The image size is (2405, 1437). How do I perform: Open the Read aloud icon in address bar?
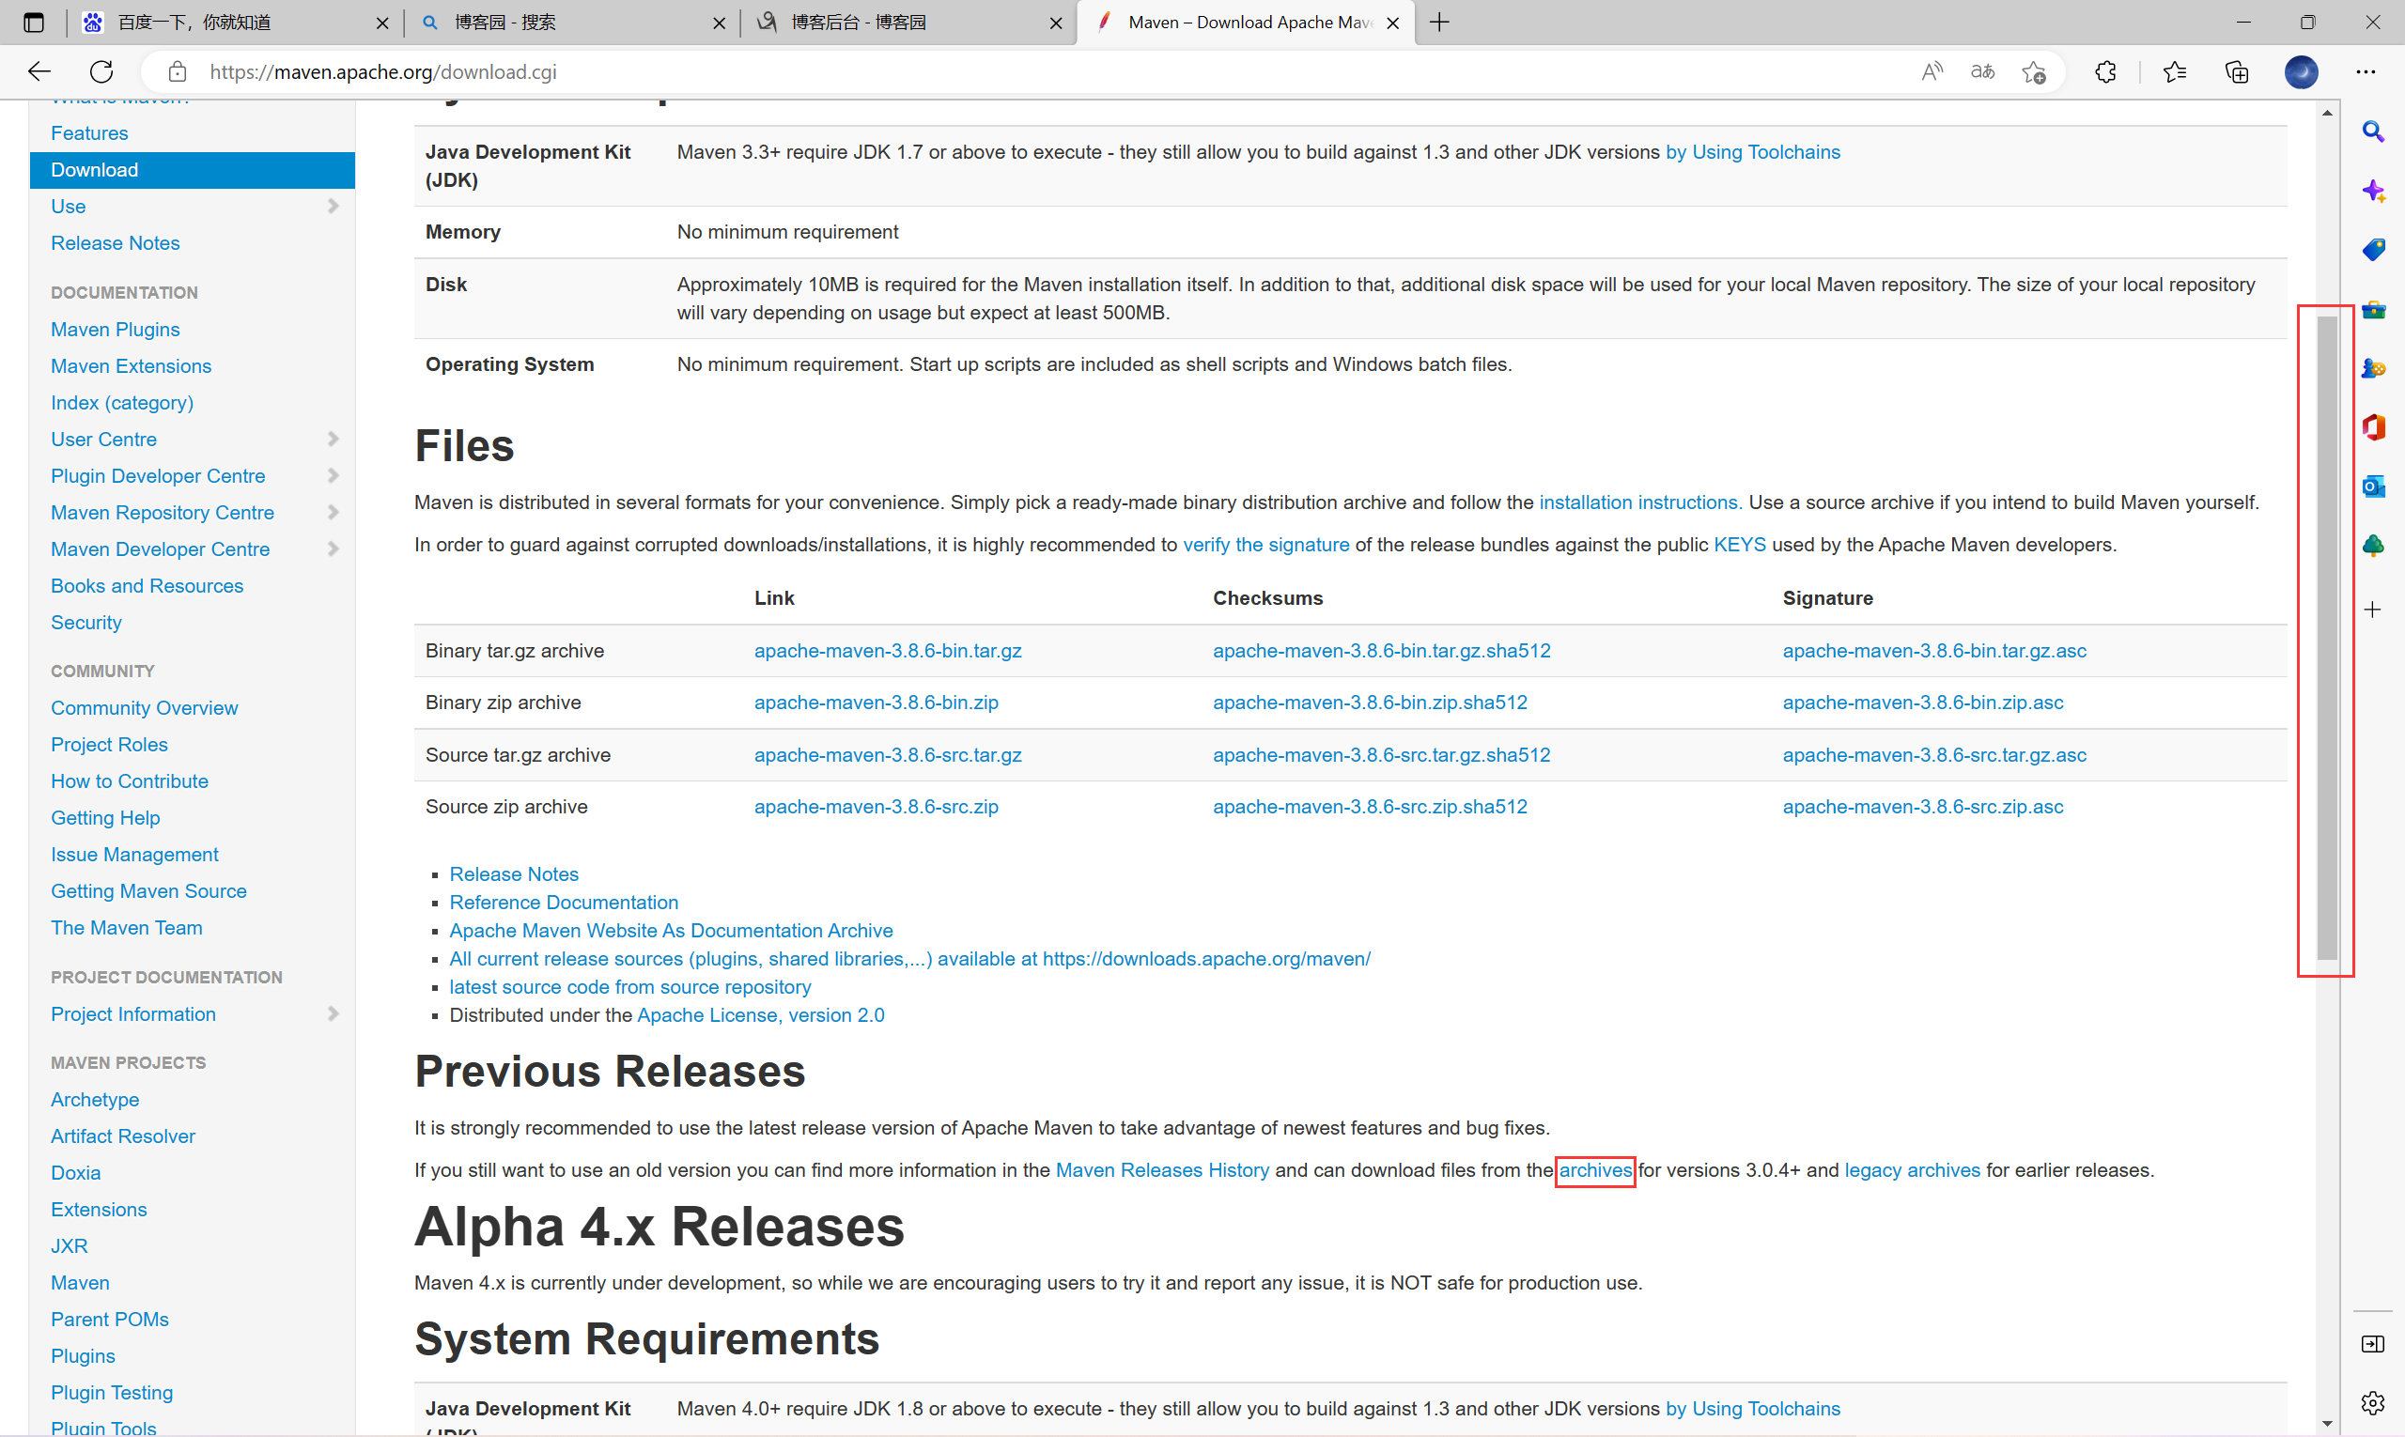tap(1932, 71)
